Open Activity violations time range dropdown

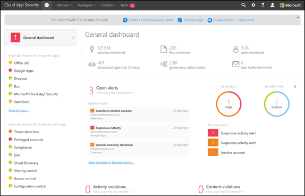click(x=112, y=192)
